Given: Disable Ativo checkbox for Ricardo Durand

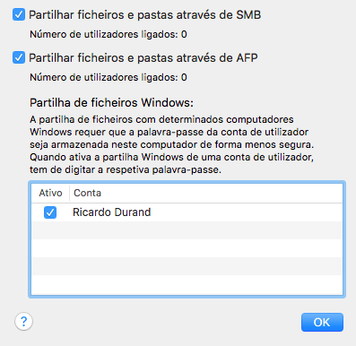Looking at the screenshot, I should (50, 212).
